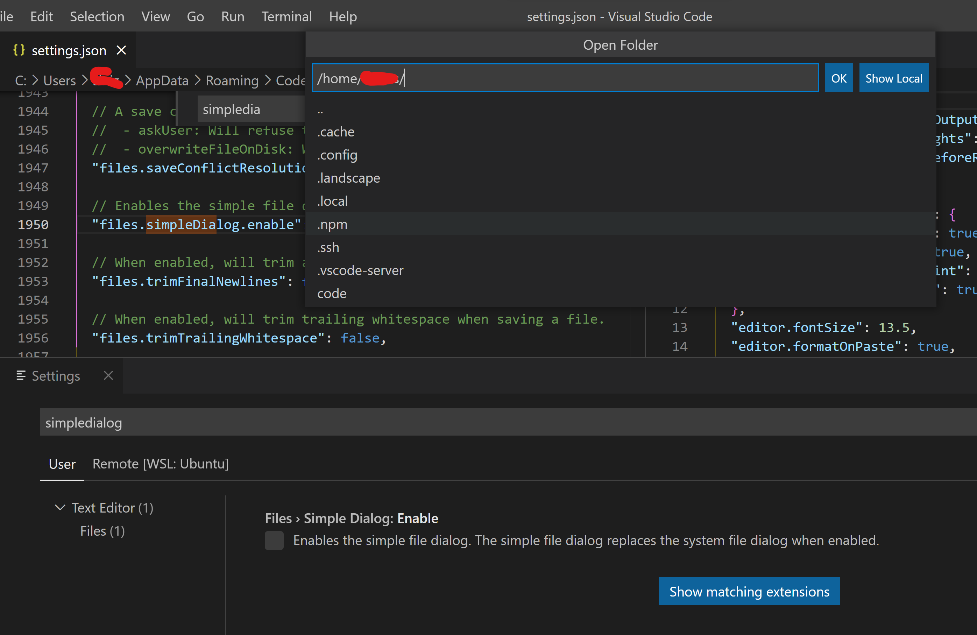Click Show matching extensions button
977x635 pixels.
pyautogui.click(x=749, y=591)
